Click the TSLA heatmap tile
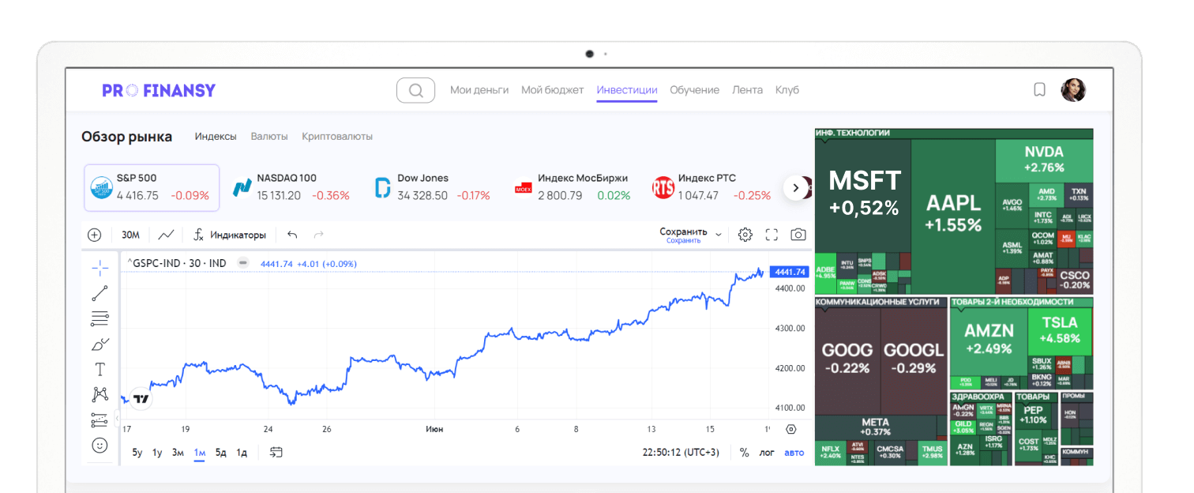Image resolution: width=1194 pixels, height=493 pixels. point(1060,330)
